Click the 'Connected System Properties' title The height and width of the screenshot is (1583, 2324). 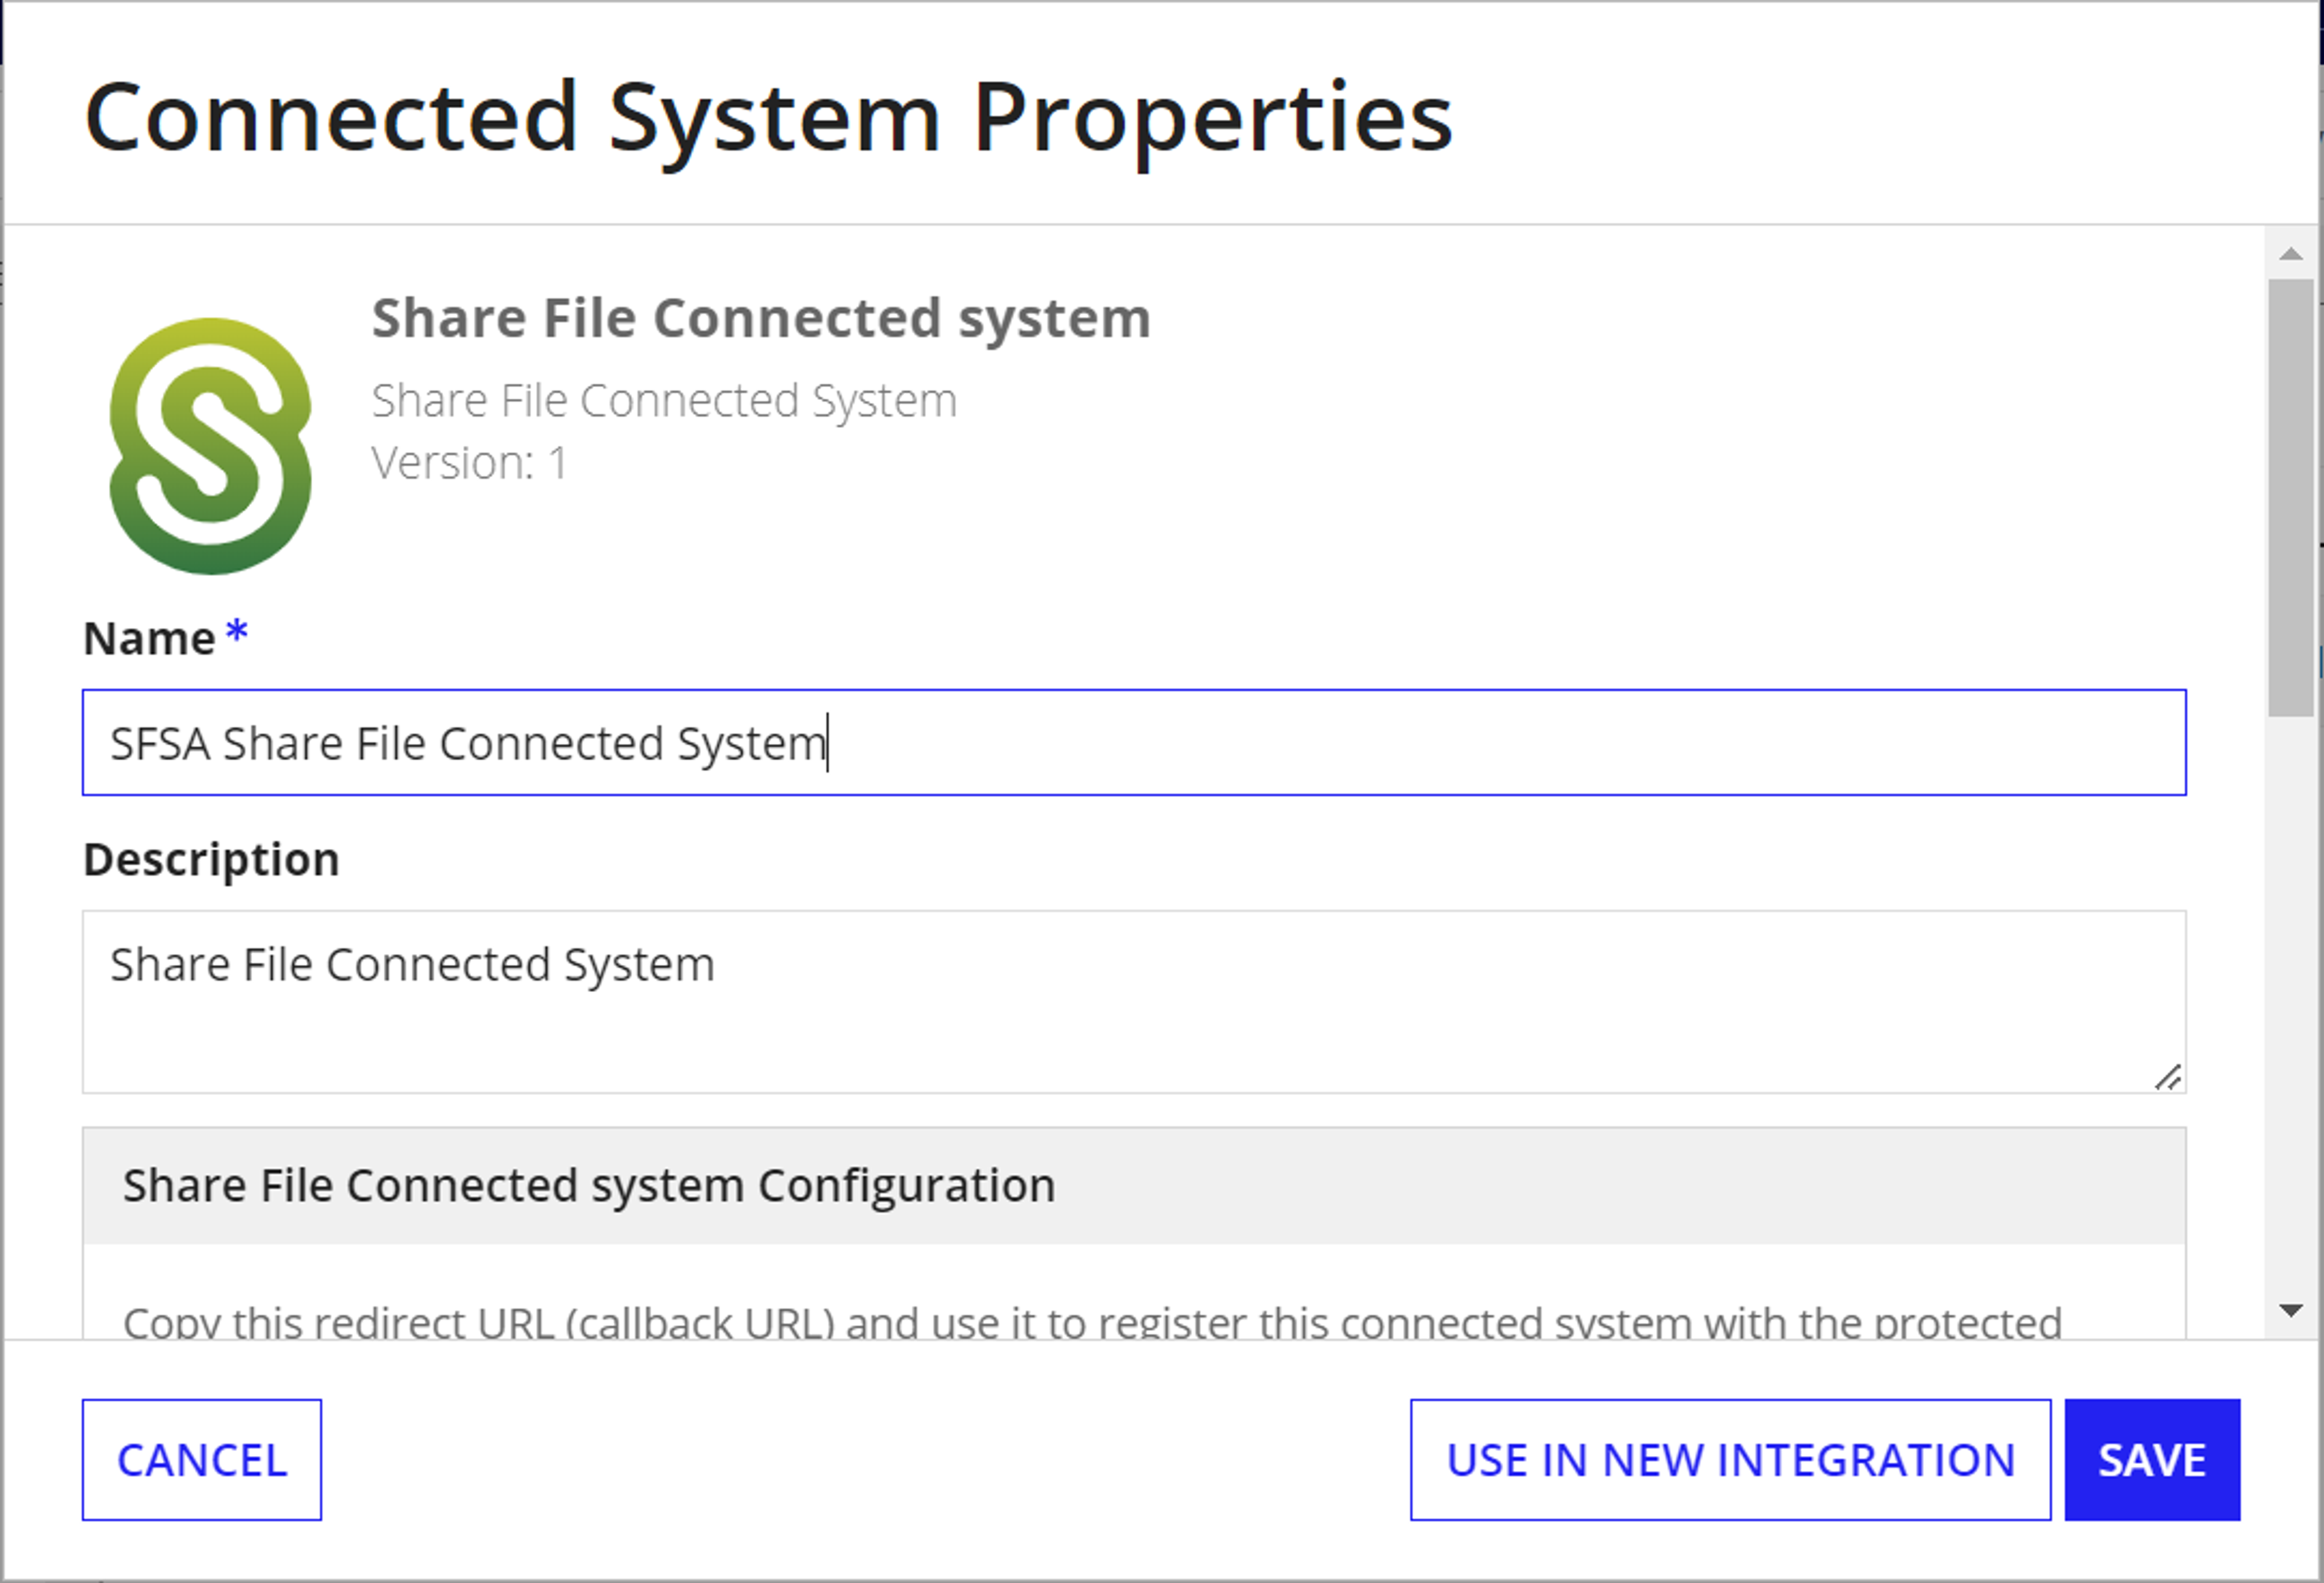768,119
